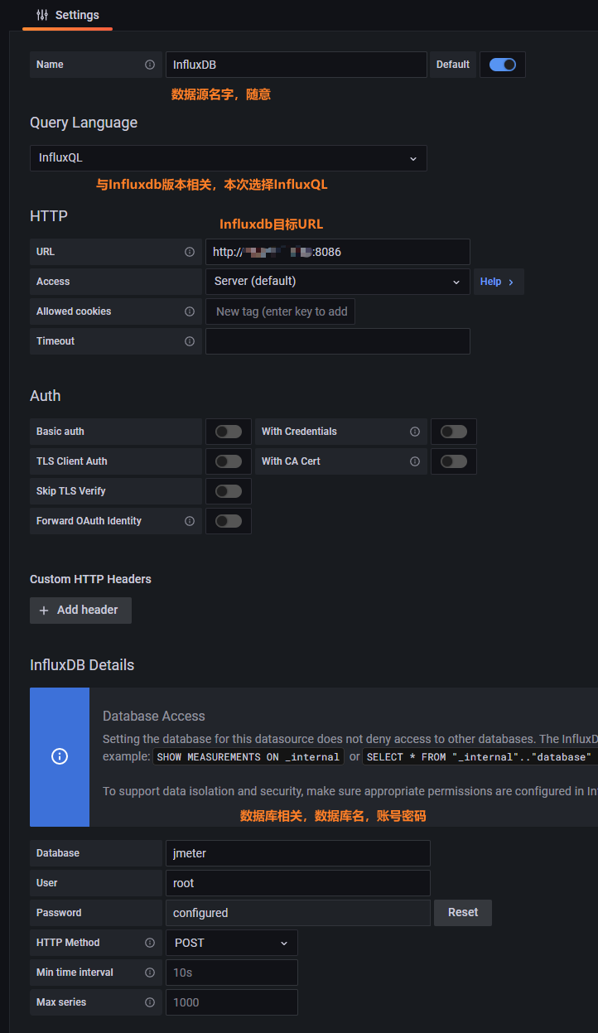This screenshot has width=598, height=1033.
Task: Toggle the Default data source switch
Action: pos(503,65)
